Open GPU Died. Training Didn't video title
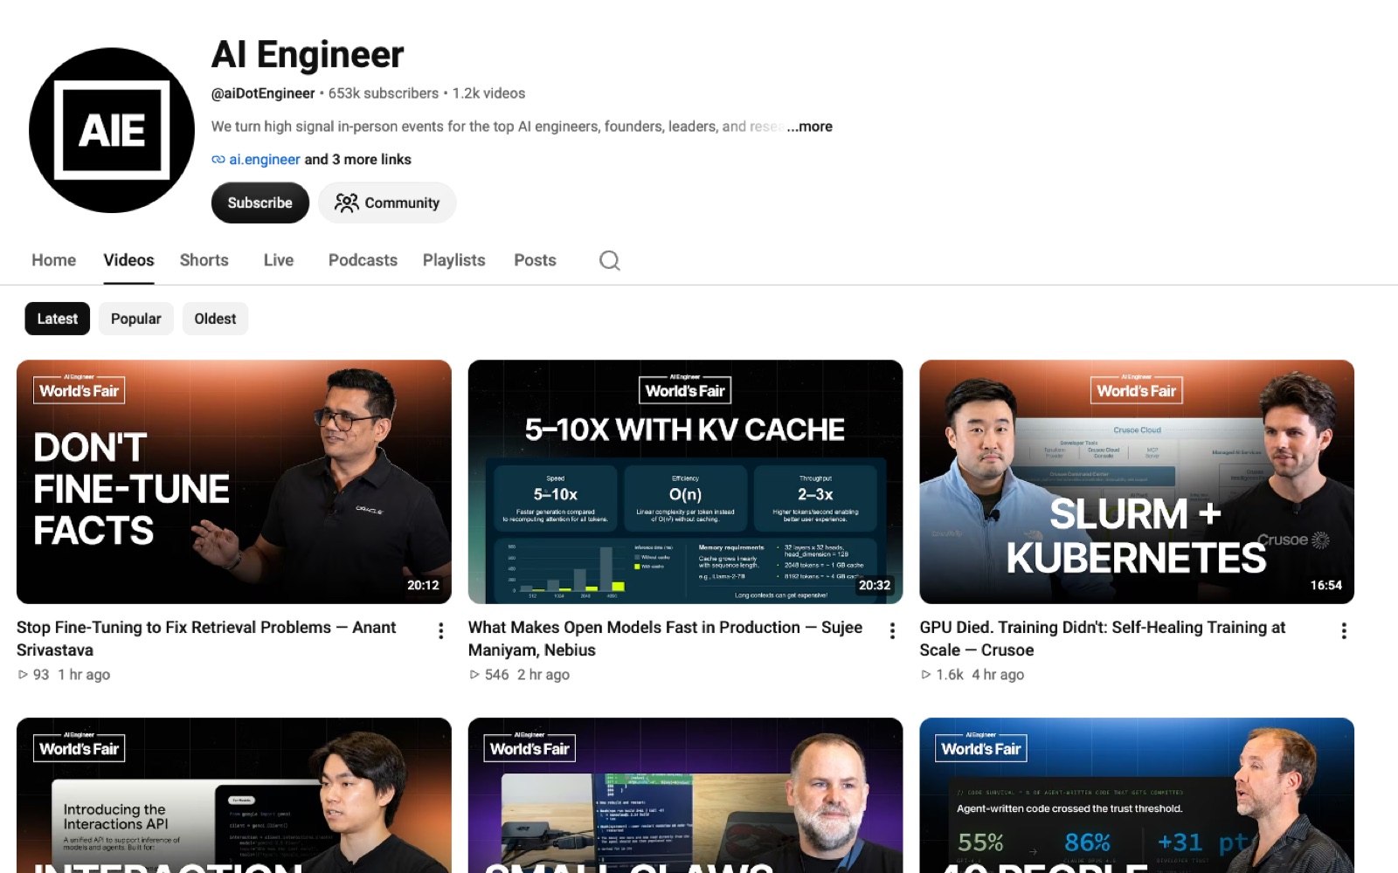 click(1103, 638)
